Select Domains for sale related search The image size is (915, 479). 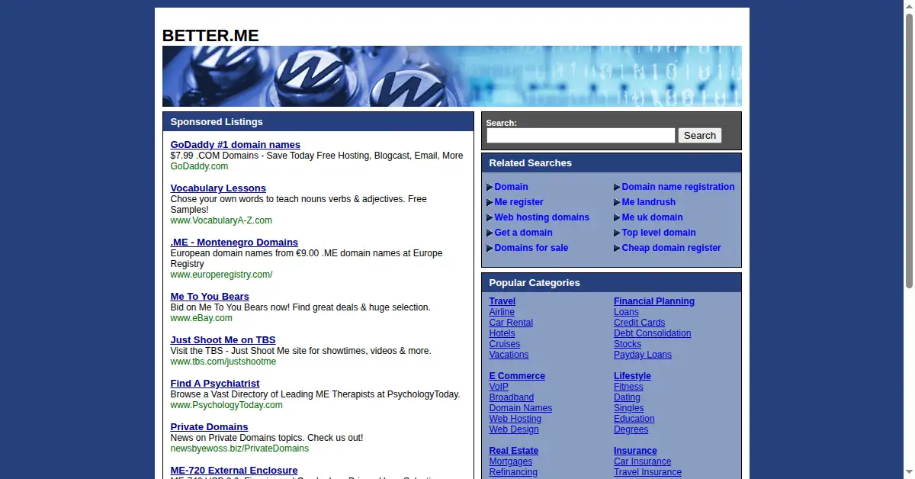[x=531, y=248]
